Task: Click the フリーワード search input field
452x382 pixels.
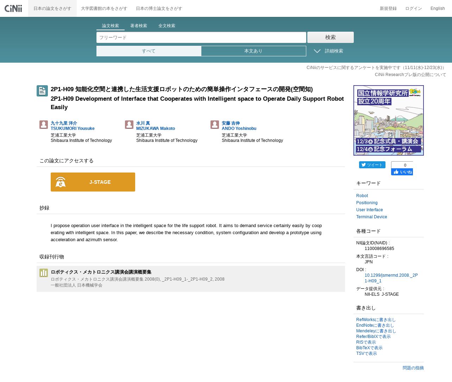Action: click(x=201, y=37)
